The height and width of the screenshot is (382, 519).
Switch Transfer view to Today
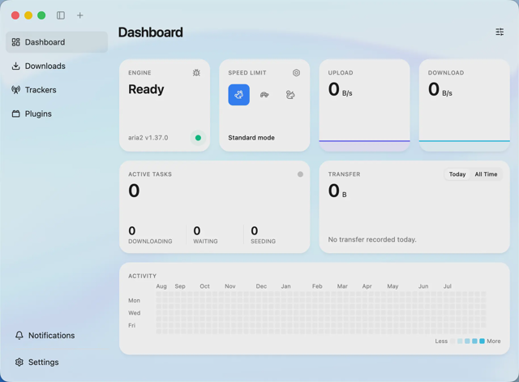457,174
